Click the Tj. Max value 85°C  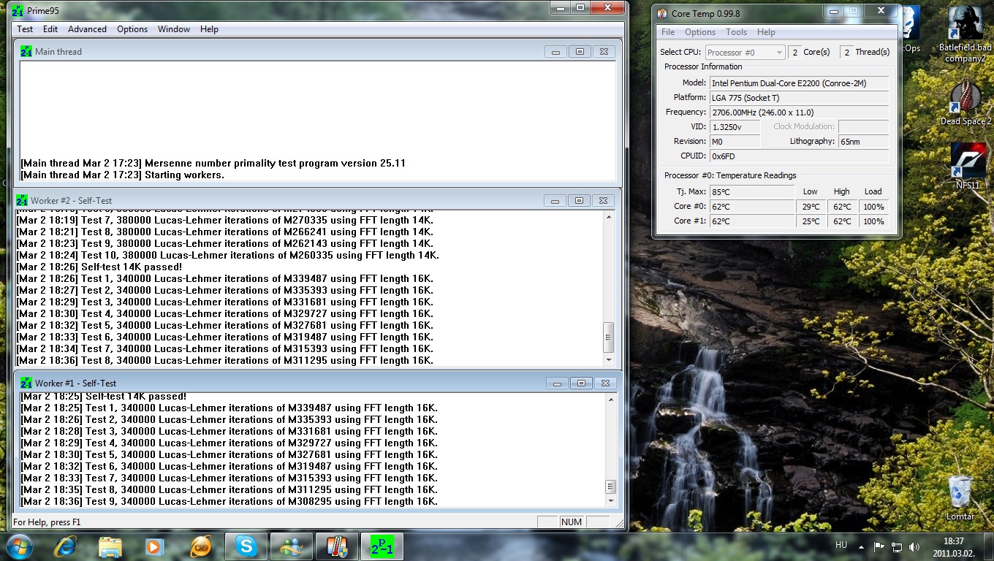pyautogui.click(x=751, y=192)
